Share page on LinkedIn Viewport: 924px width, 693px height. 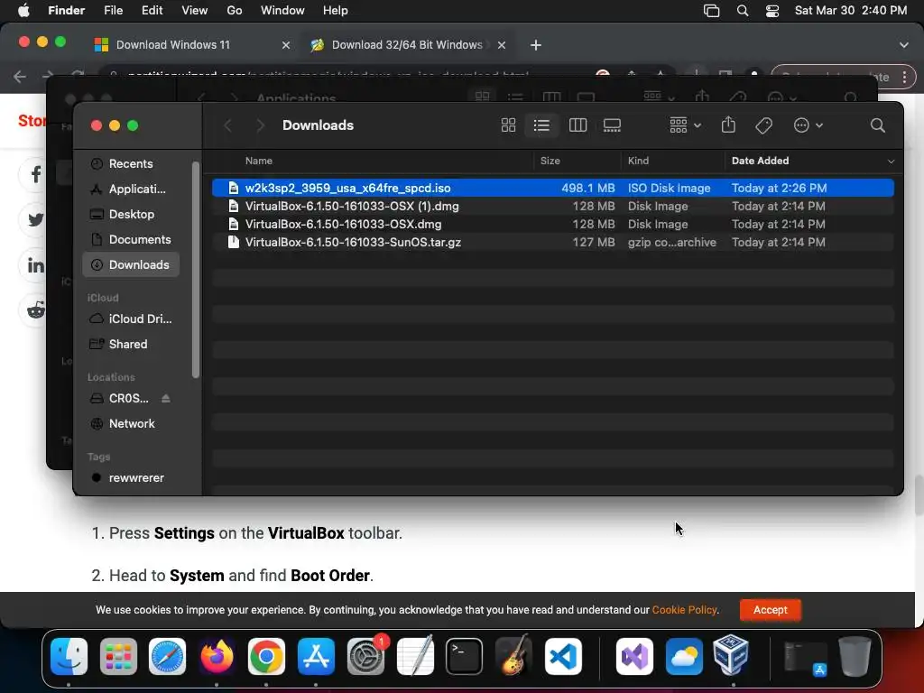tap(35, 265)
